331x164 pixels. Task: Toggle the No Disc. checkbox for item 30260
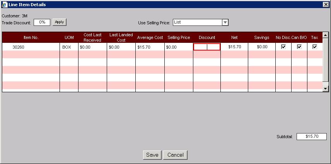click(x=283, y=47)
